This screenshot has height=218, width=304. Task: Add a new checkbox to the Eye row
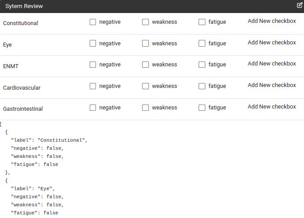pos(272,43)
